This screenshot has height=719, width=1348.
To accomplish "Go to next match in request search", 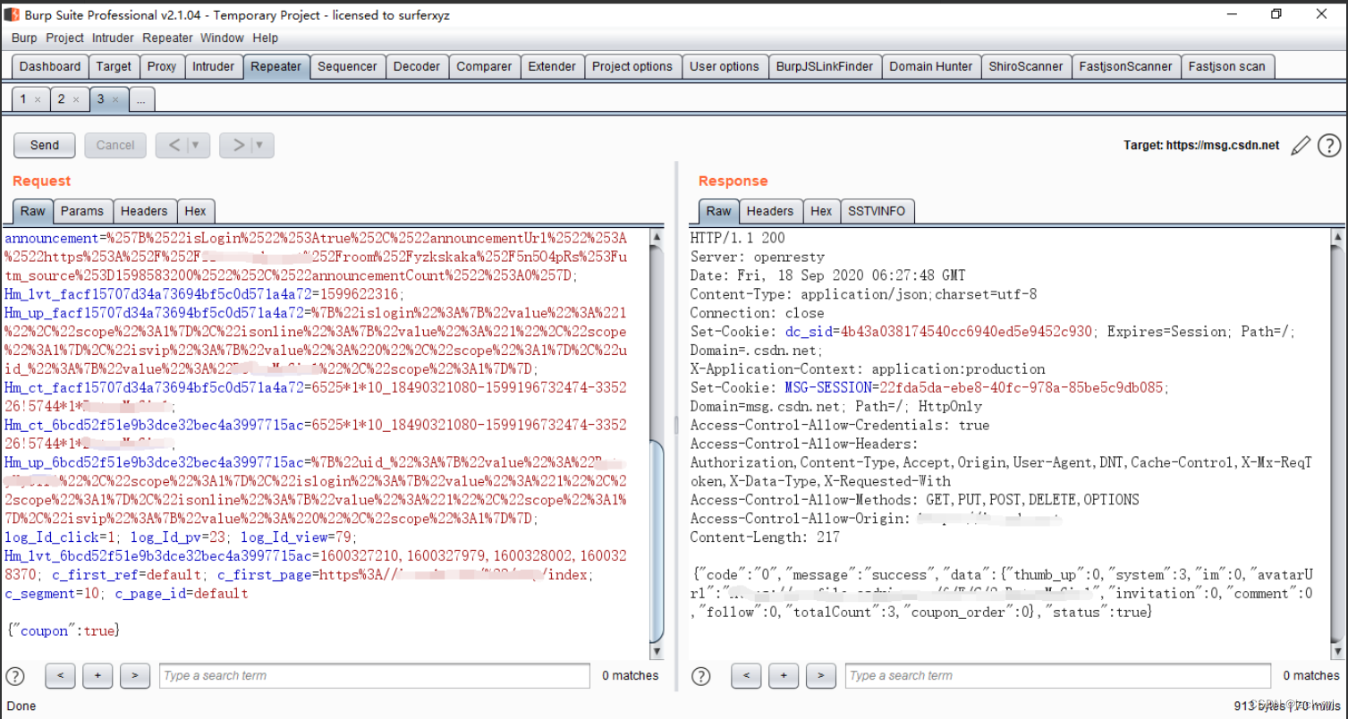I will click(134, 676).
